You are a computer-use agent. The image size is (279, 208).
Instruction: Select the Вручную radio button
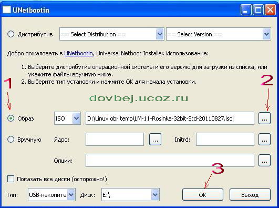[x=11, y=140]
